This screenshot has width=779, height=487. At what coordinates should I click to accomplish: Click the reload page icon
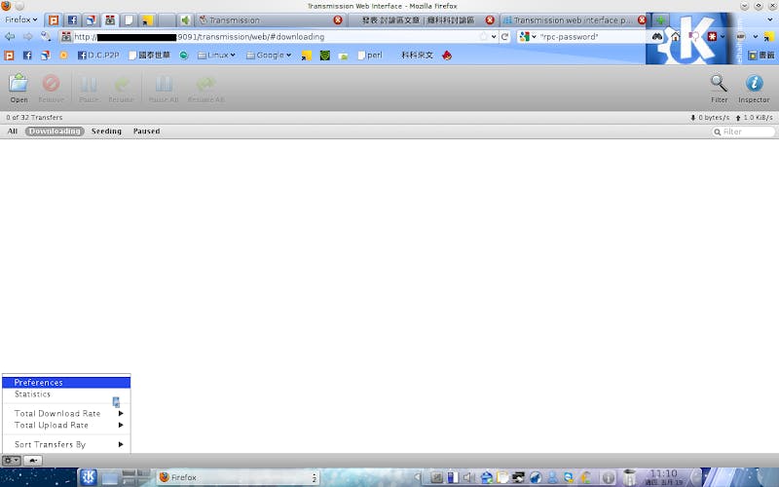(505, 36)
